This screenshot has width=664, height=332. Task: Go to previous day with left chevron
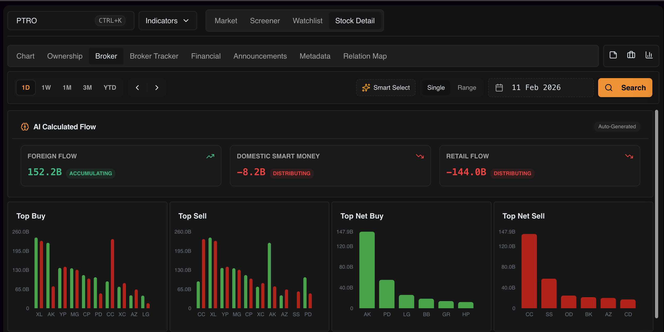[137, 88]
